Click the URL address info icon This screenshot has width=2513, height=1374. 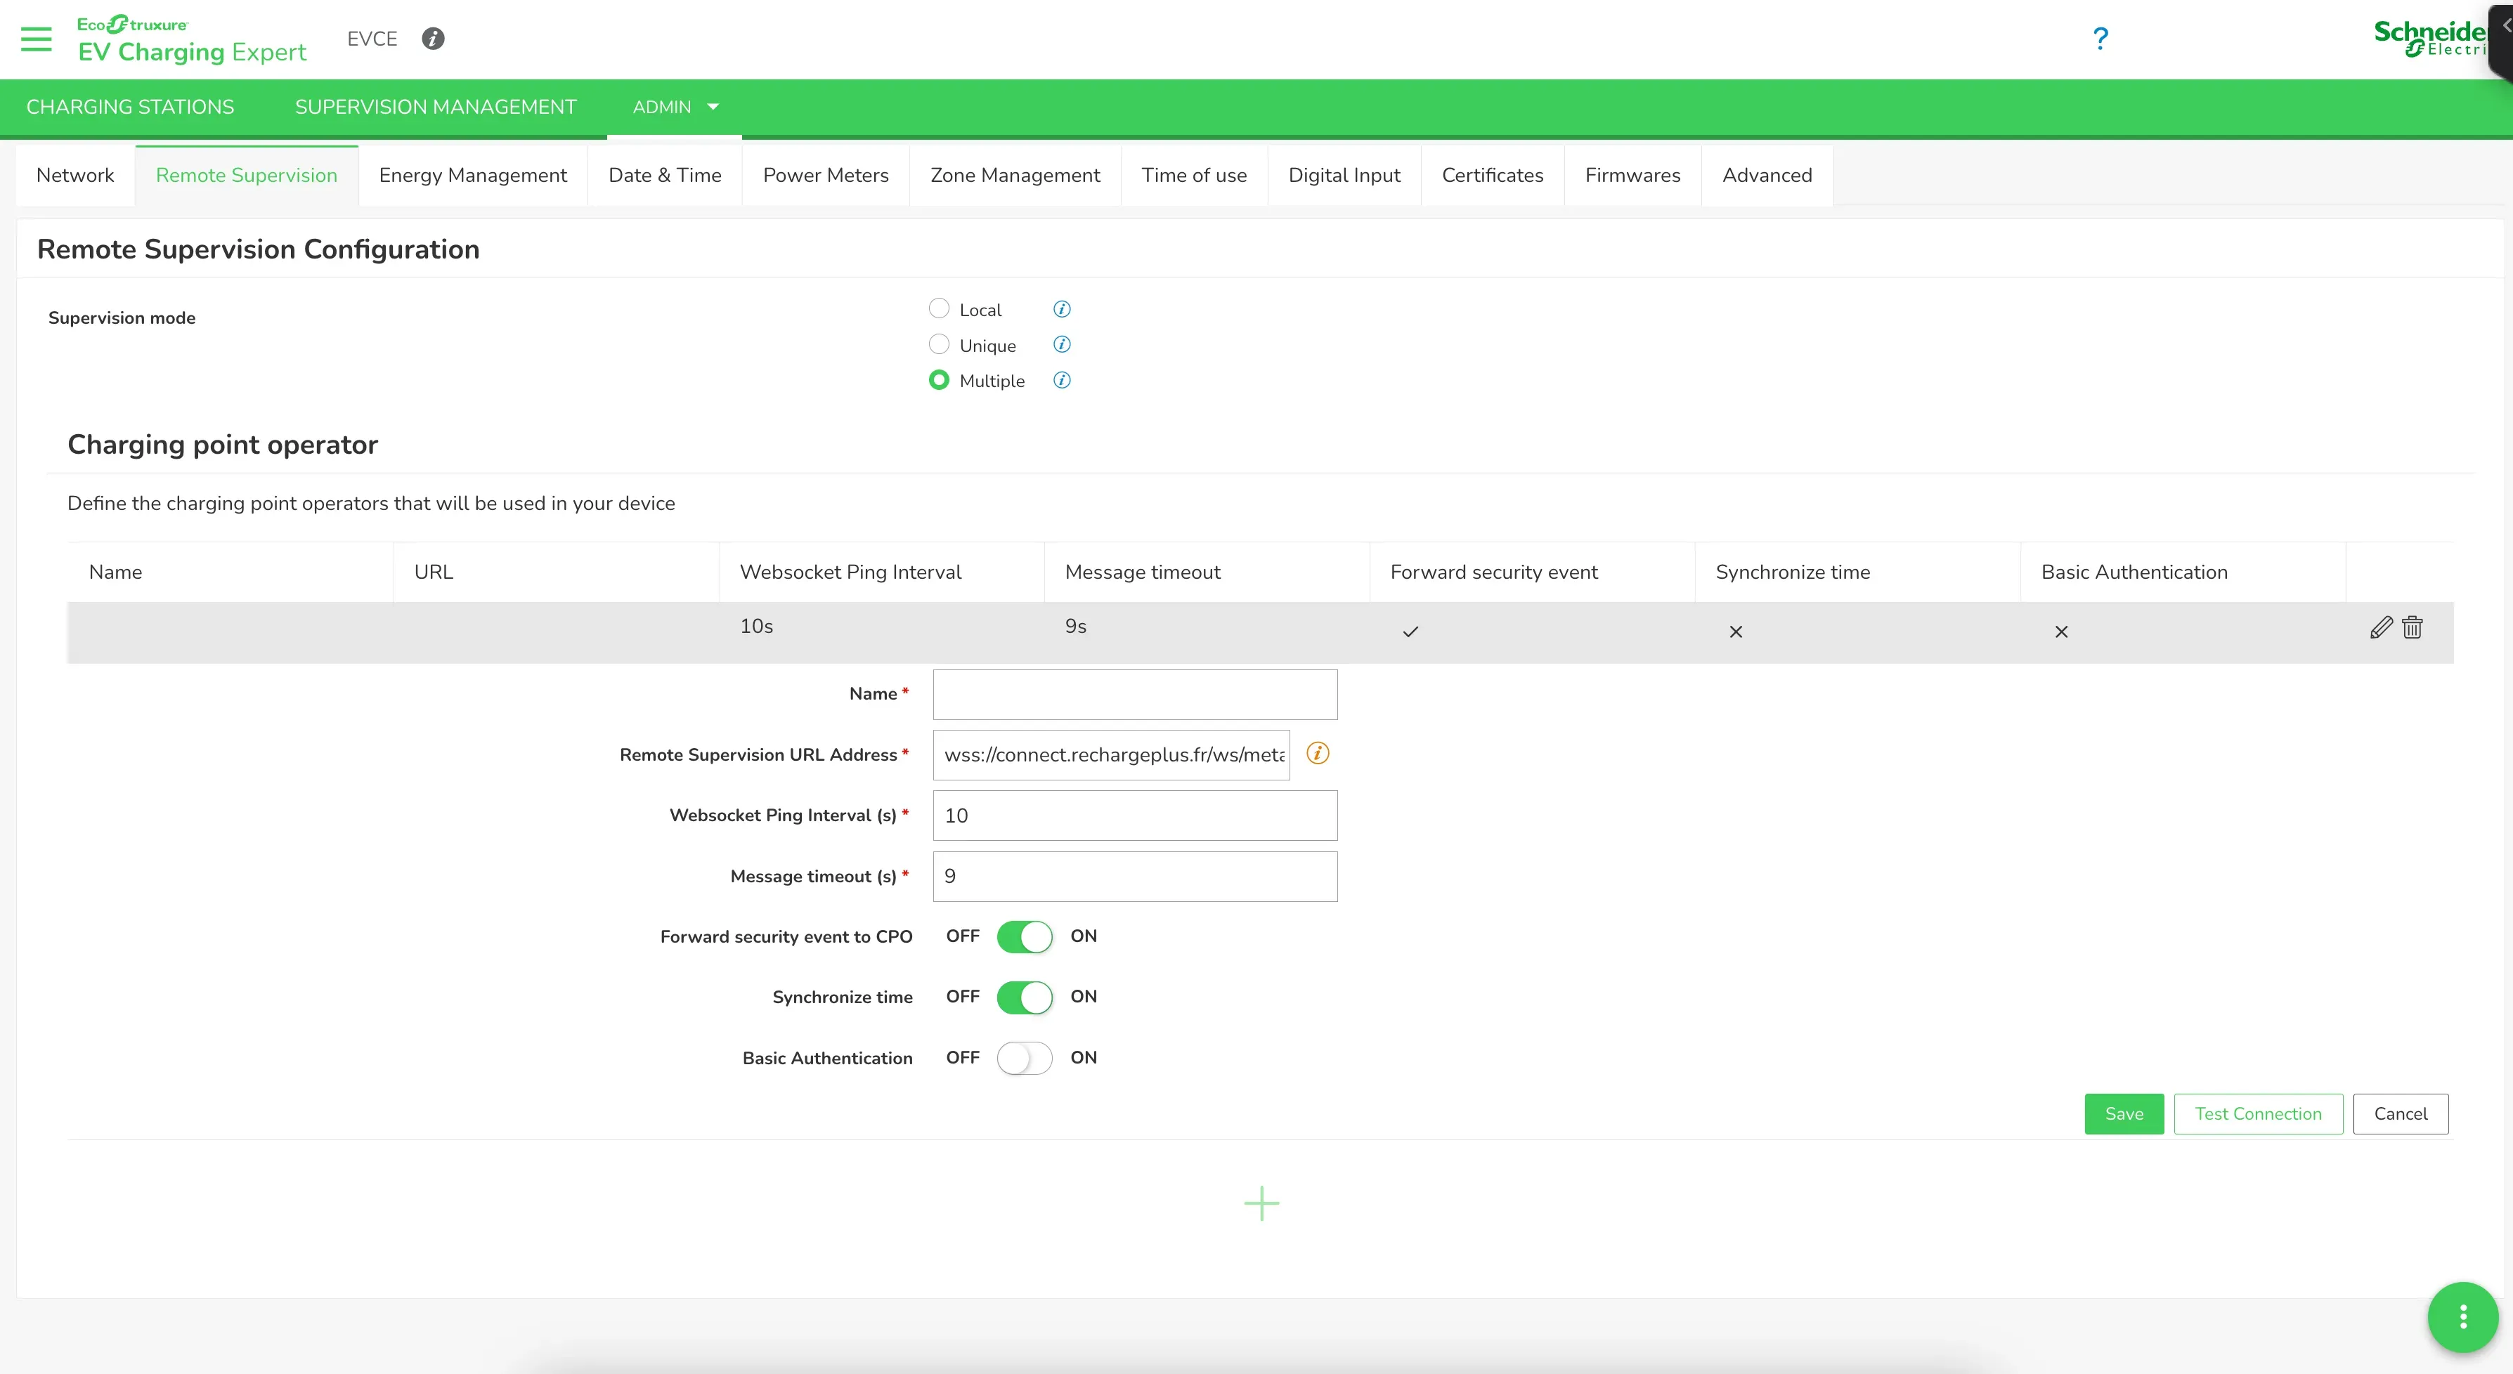click(1317, 753)
